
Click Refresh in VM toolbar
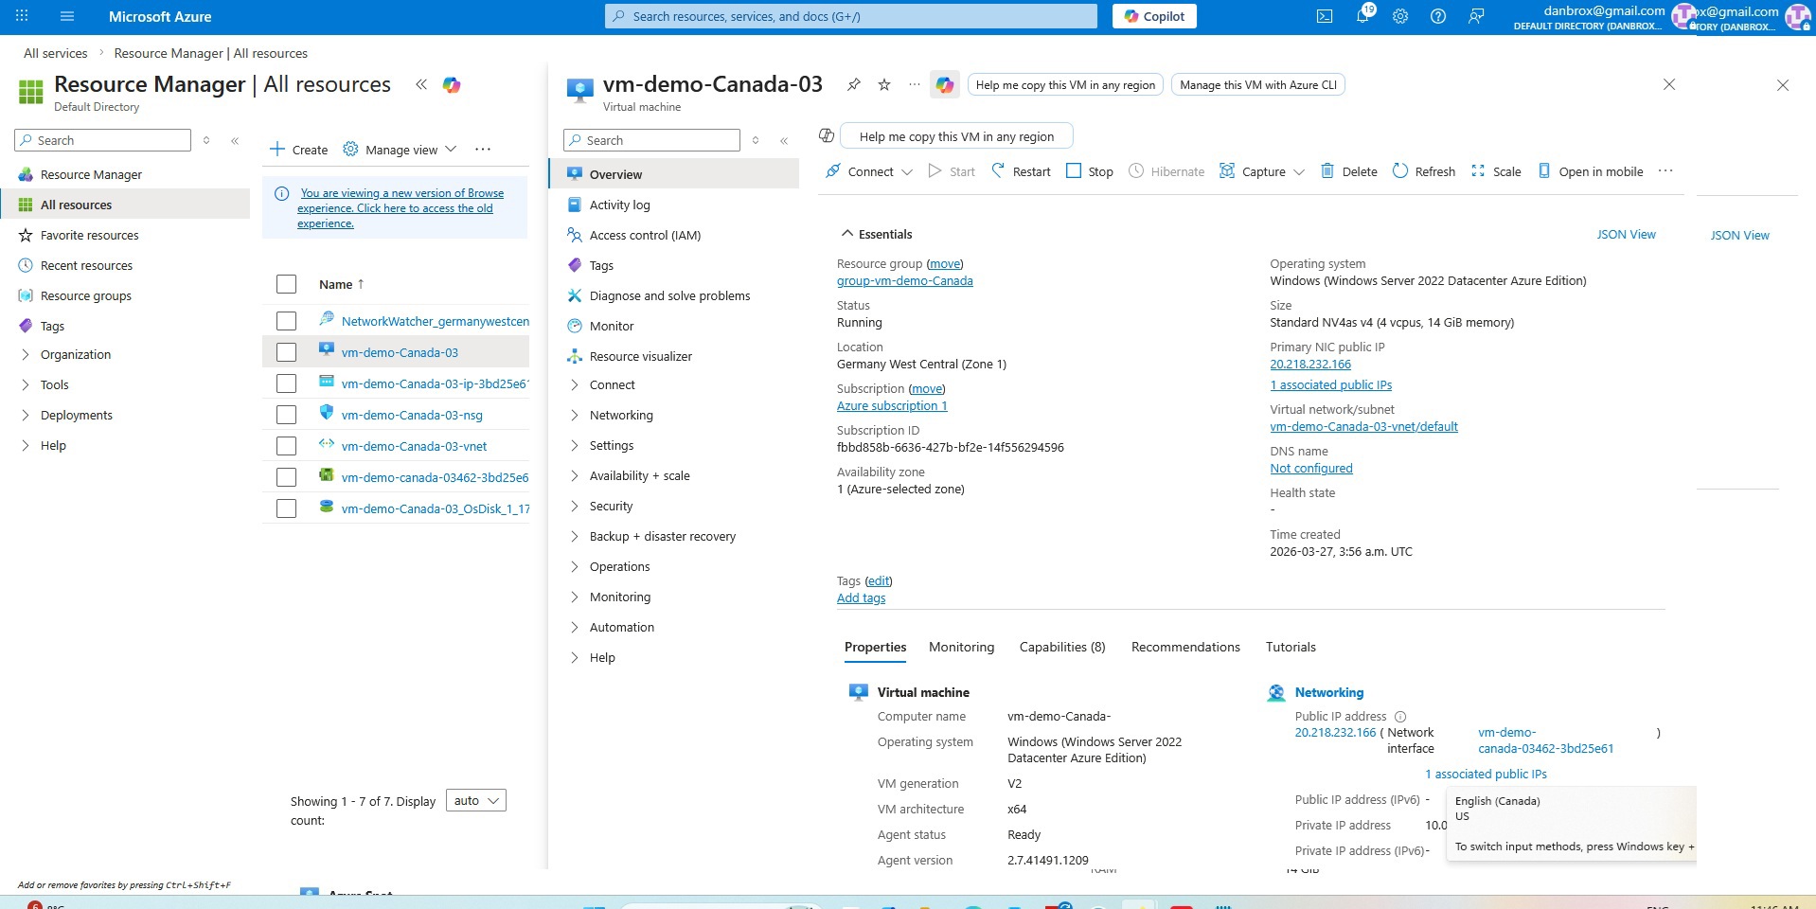(1424, 171)
